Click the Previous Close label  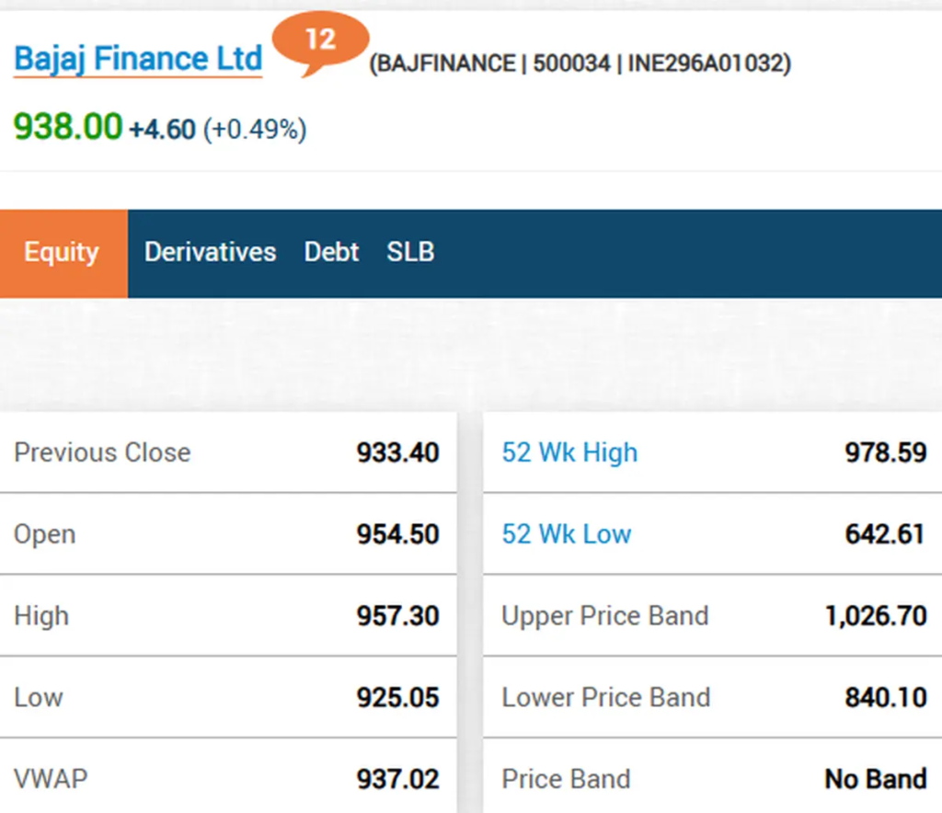point(102,452)
